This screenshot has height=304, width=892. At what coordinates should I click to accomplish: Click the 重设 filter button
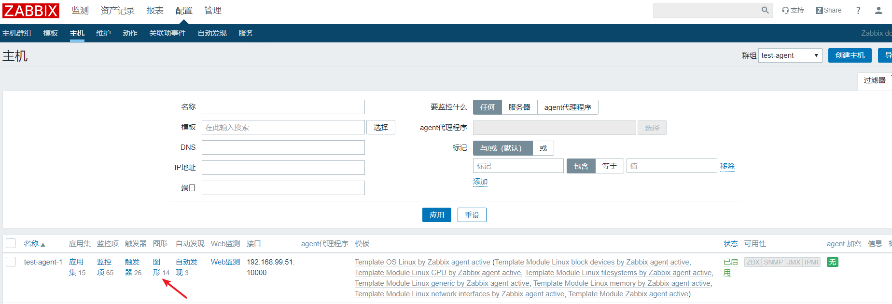pyautogui.click(x=472, y=215)
